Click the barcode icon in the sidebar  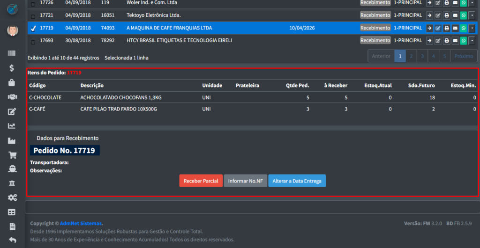pyautogui.click(x=12, y=53)
